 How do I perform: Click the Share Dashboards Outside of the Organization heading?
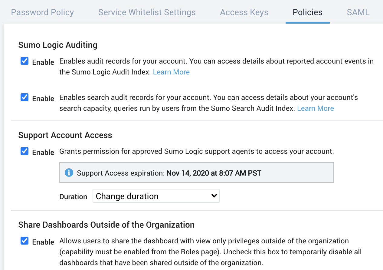pyautogui.click(x=106, y=225)
